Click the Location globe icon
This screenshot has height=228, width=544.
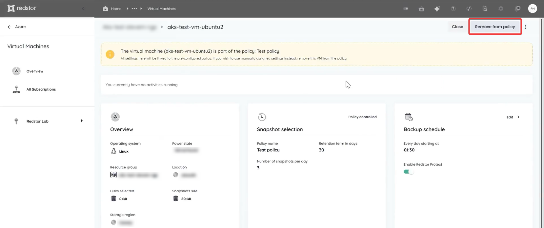pos(176,175)
